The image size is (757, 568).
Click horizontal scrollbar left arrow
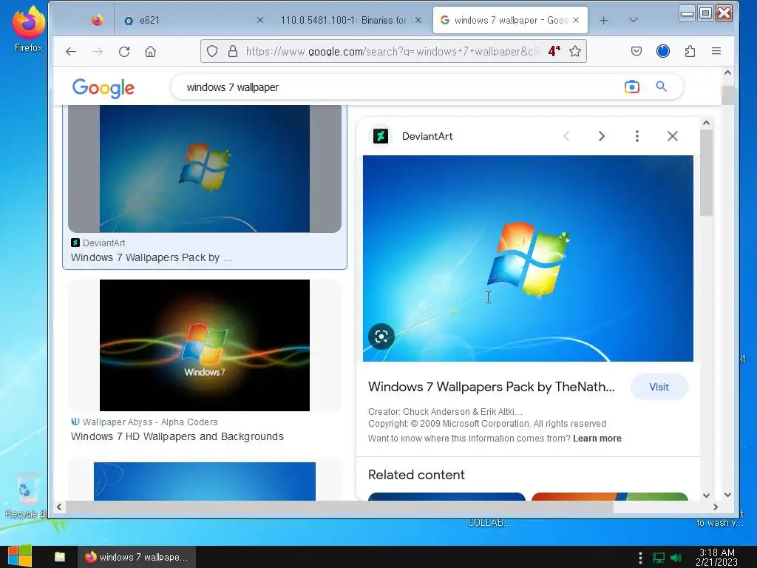click(59, 507)
